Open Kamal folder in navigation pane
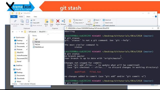This screenshot has width=160, height=90. [19, 61]
